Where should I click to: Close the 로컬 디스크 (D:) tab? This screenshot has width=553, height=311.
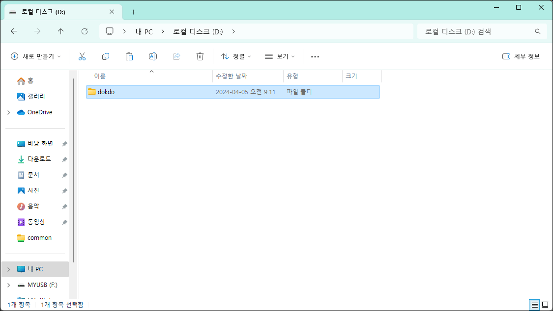pyautogui.click(x=112, y=12)
